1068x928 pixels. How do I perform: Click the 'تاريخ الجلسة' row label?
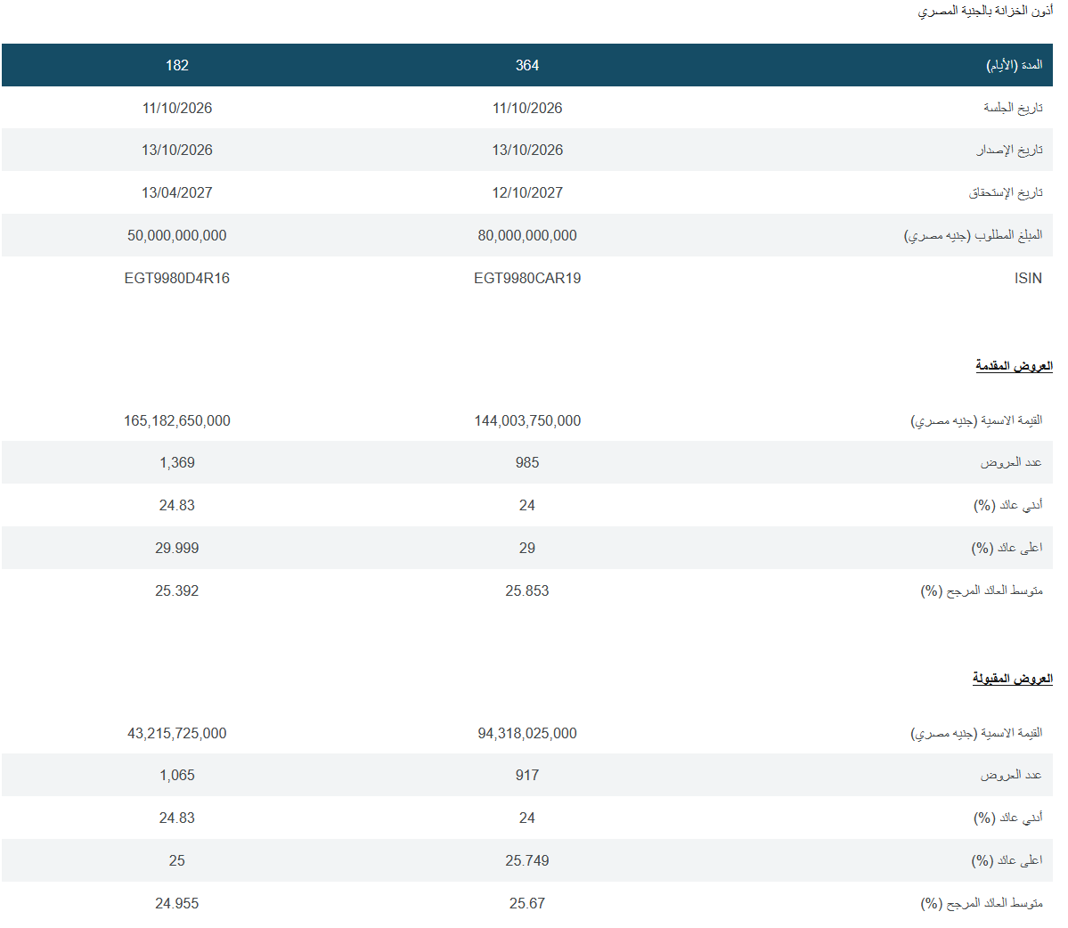click(x=1013, y=108)
